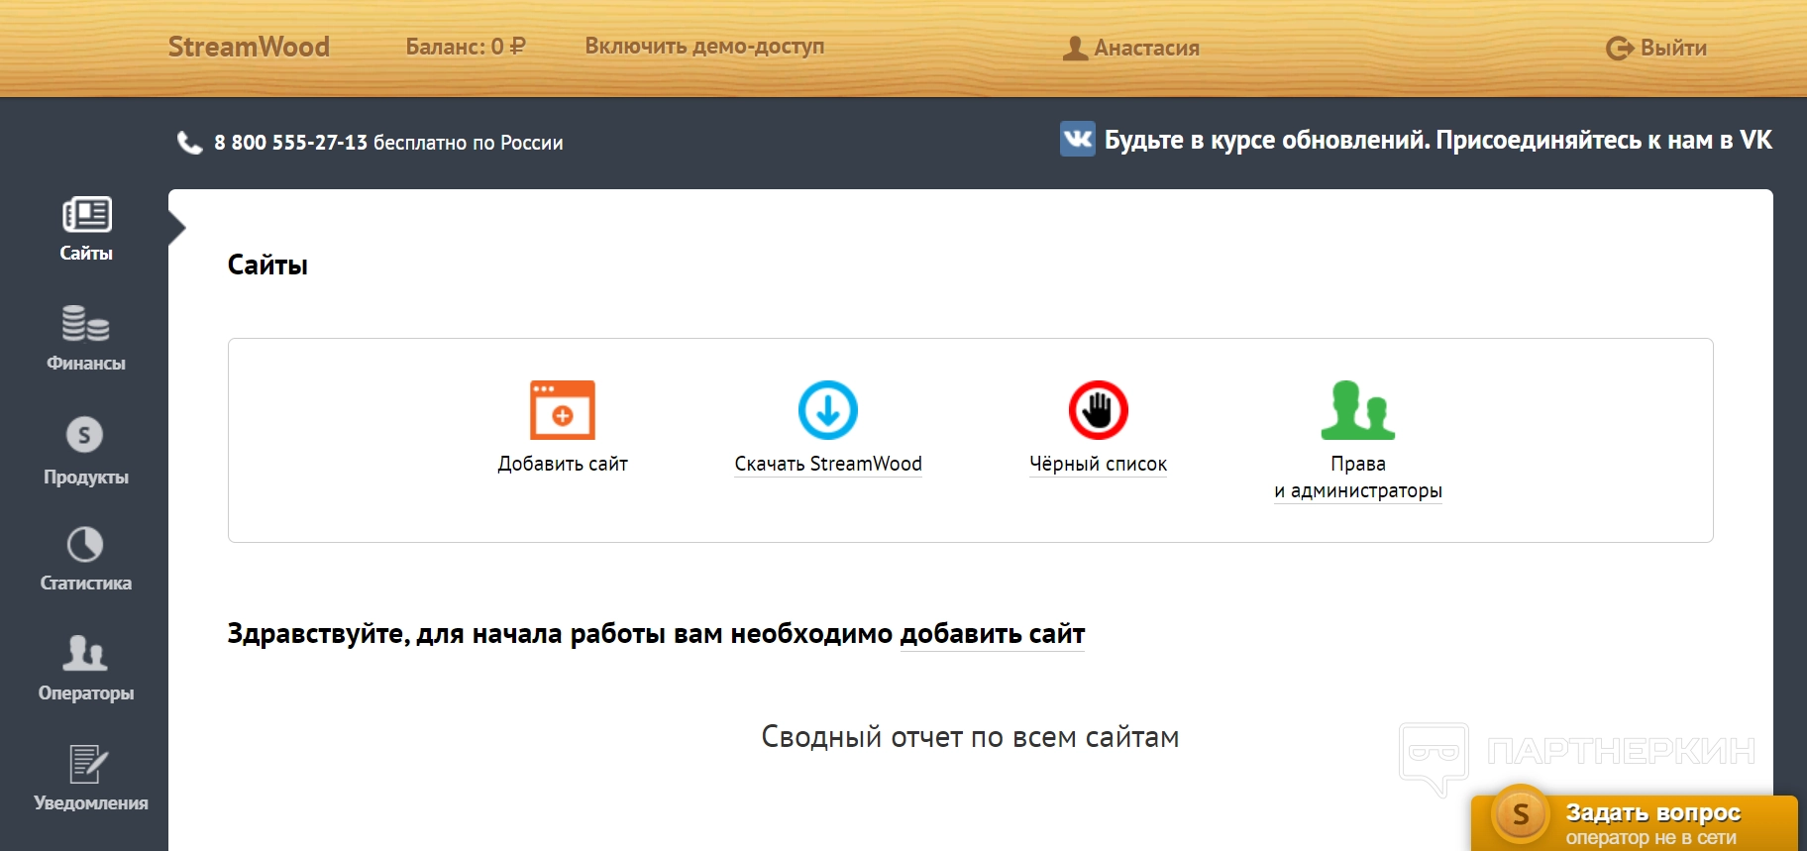Click the green administrators people icon
The height and width of the screenshot is (851, 1807).
click(1357, 409)
